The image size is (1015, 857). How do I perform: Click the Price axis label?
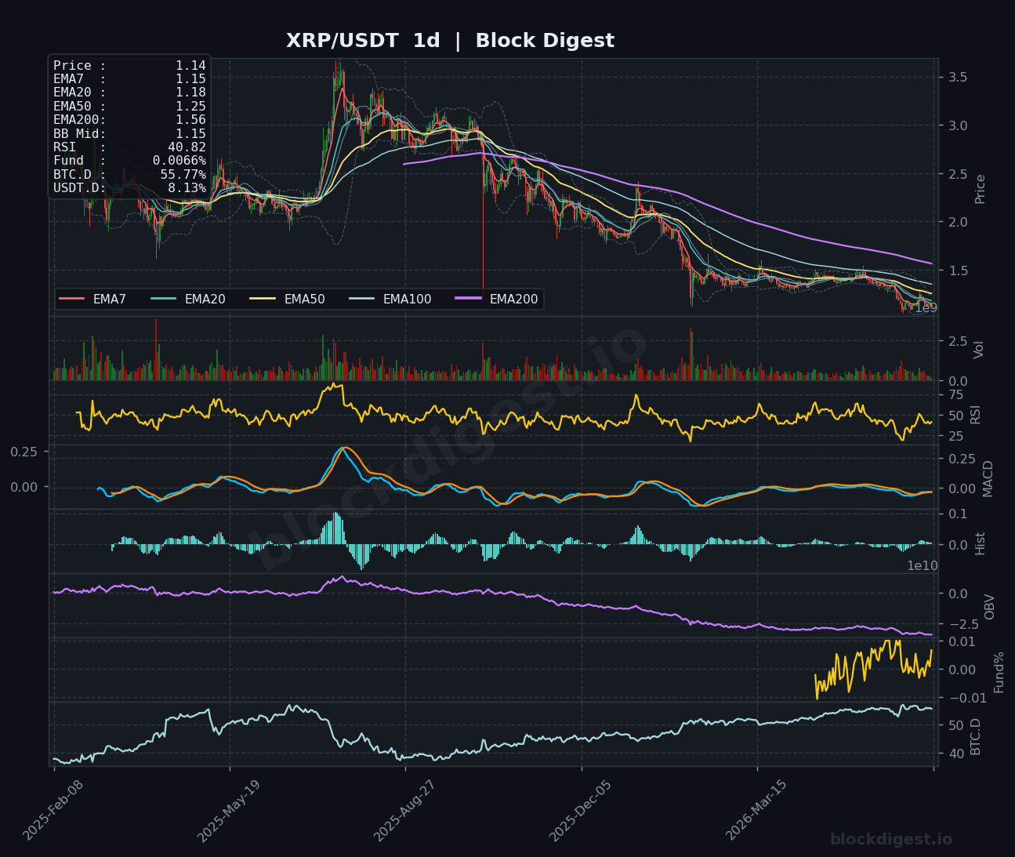[x=980, y=188]
